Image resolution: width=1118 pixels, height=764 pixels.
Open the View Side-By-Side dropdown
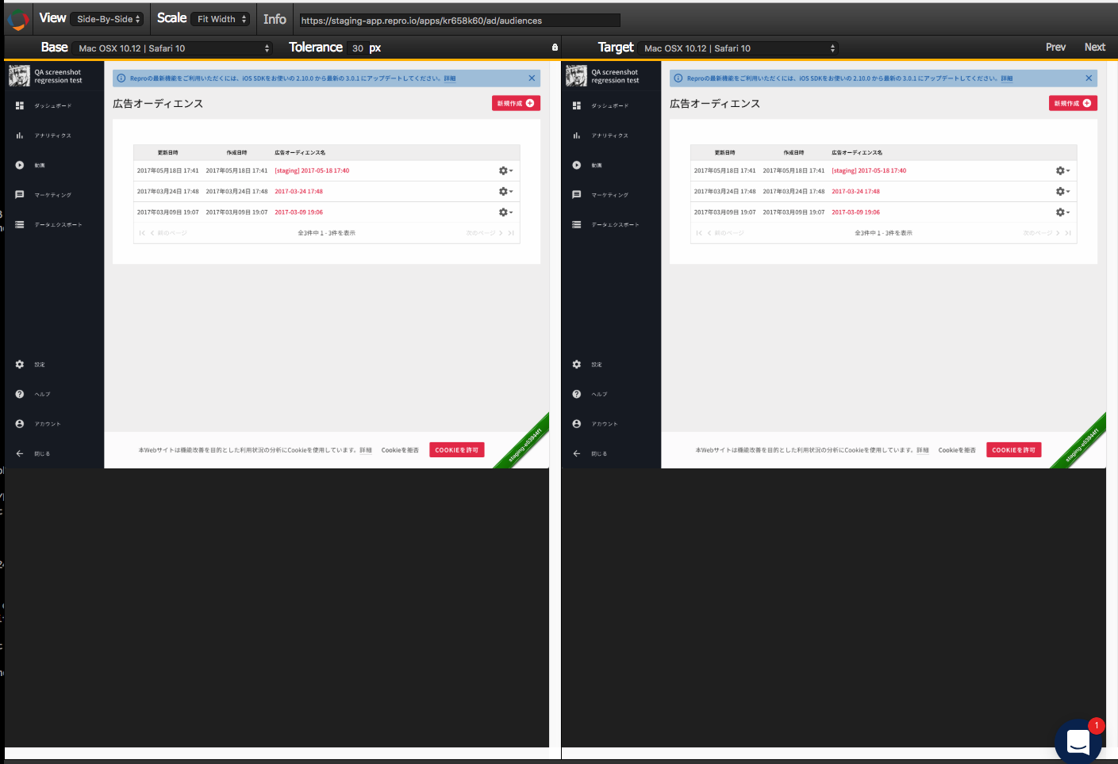107,19
